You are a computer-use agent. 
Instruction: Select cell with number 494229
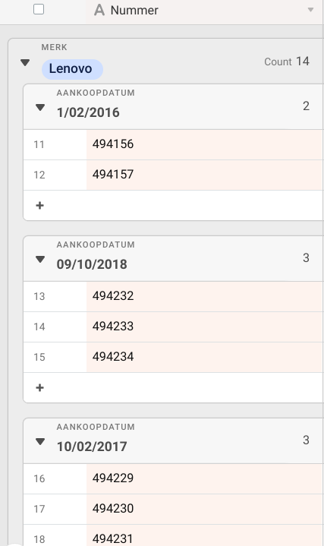pyautogui.click(x=205, y=479)
